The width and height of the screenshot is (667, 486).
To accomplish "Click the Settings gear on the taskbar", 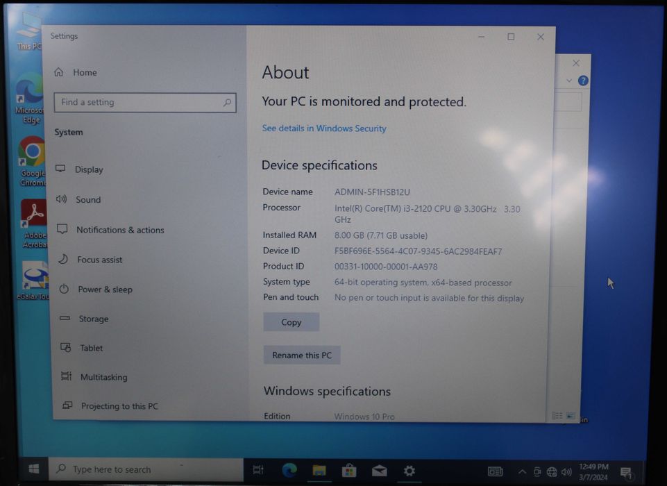I will [x=410, y=471].
